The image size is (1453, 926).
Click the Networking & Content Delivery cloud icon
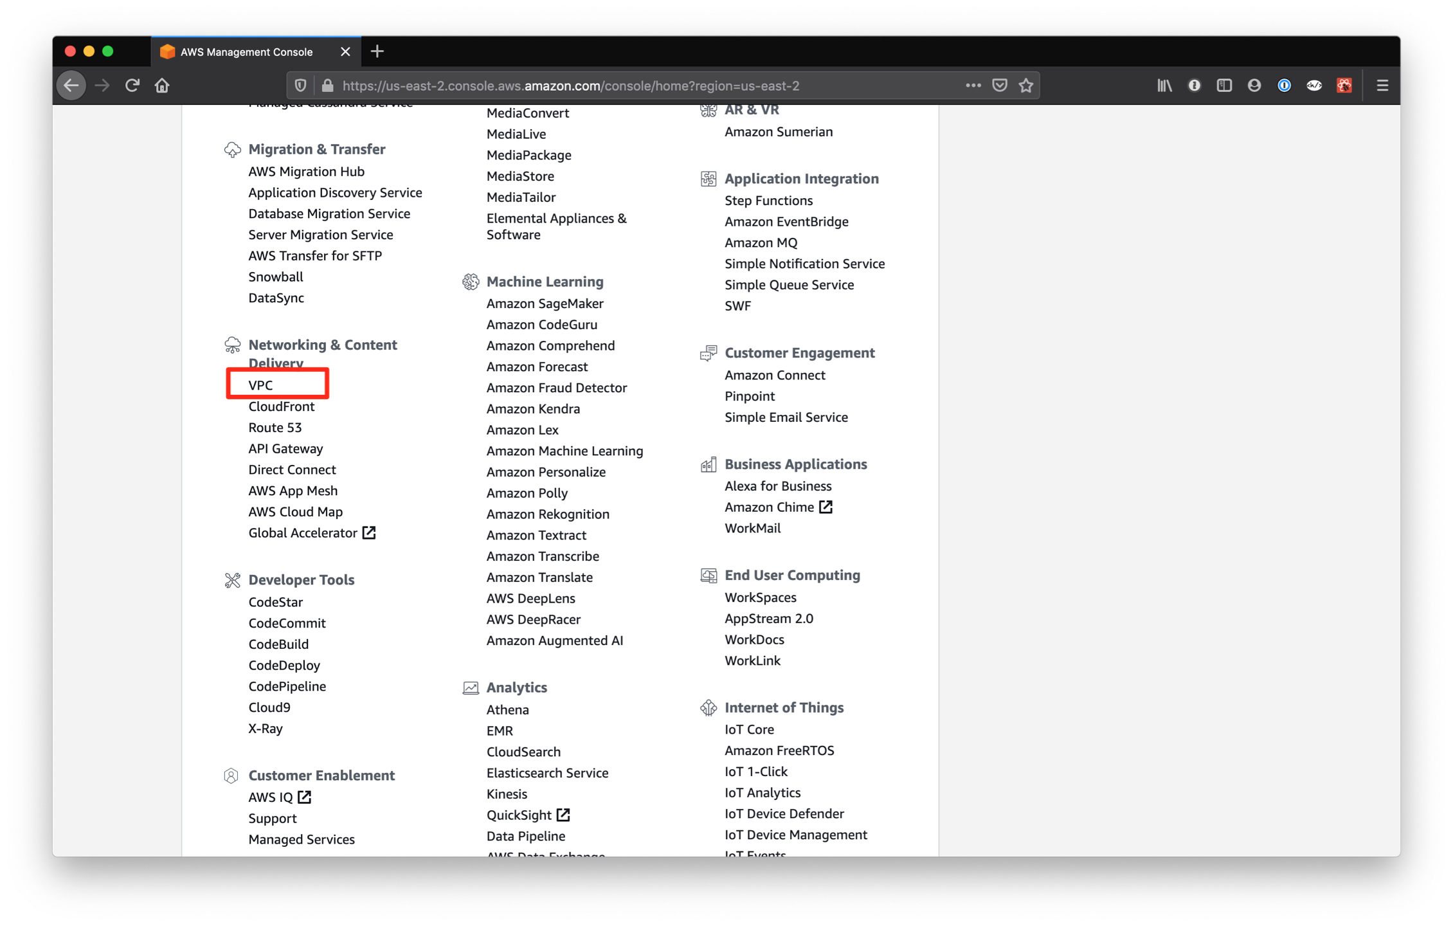coord(231,345)
